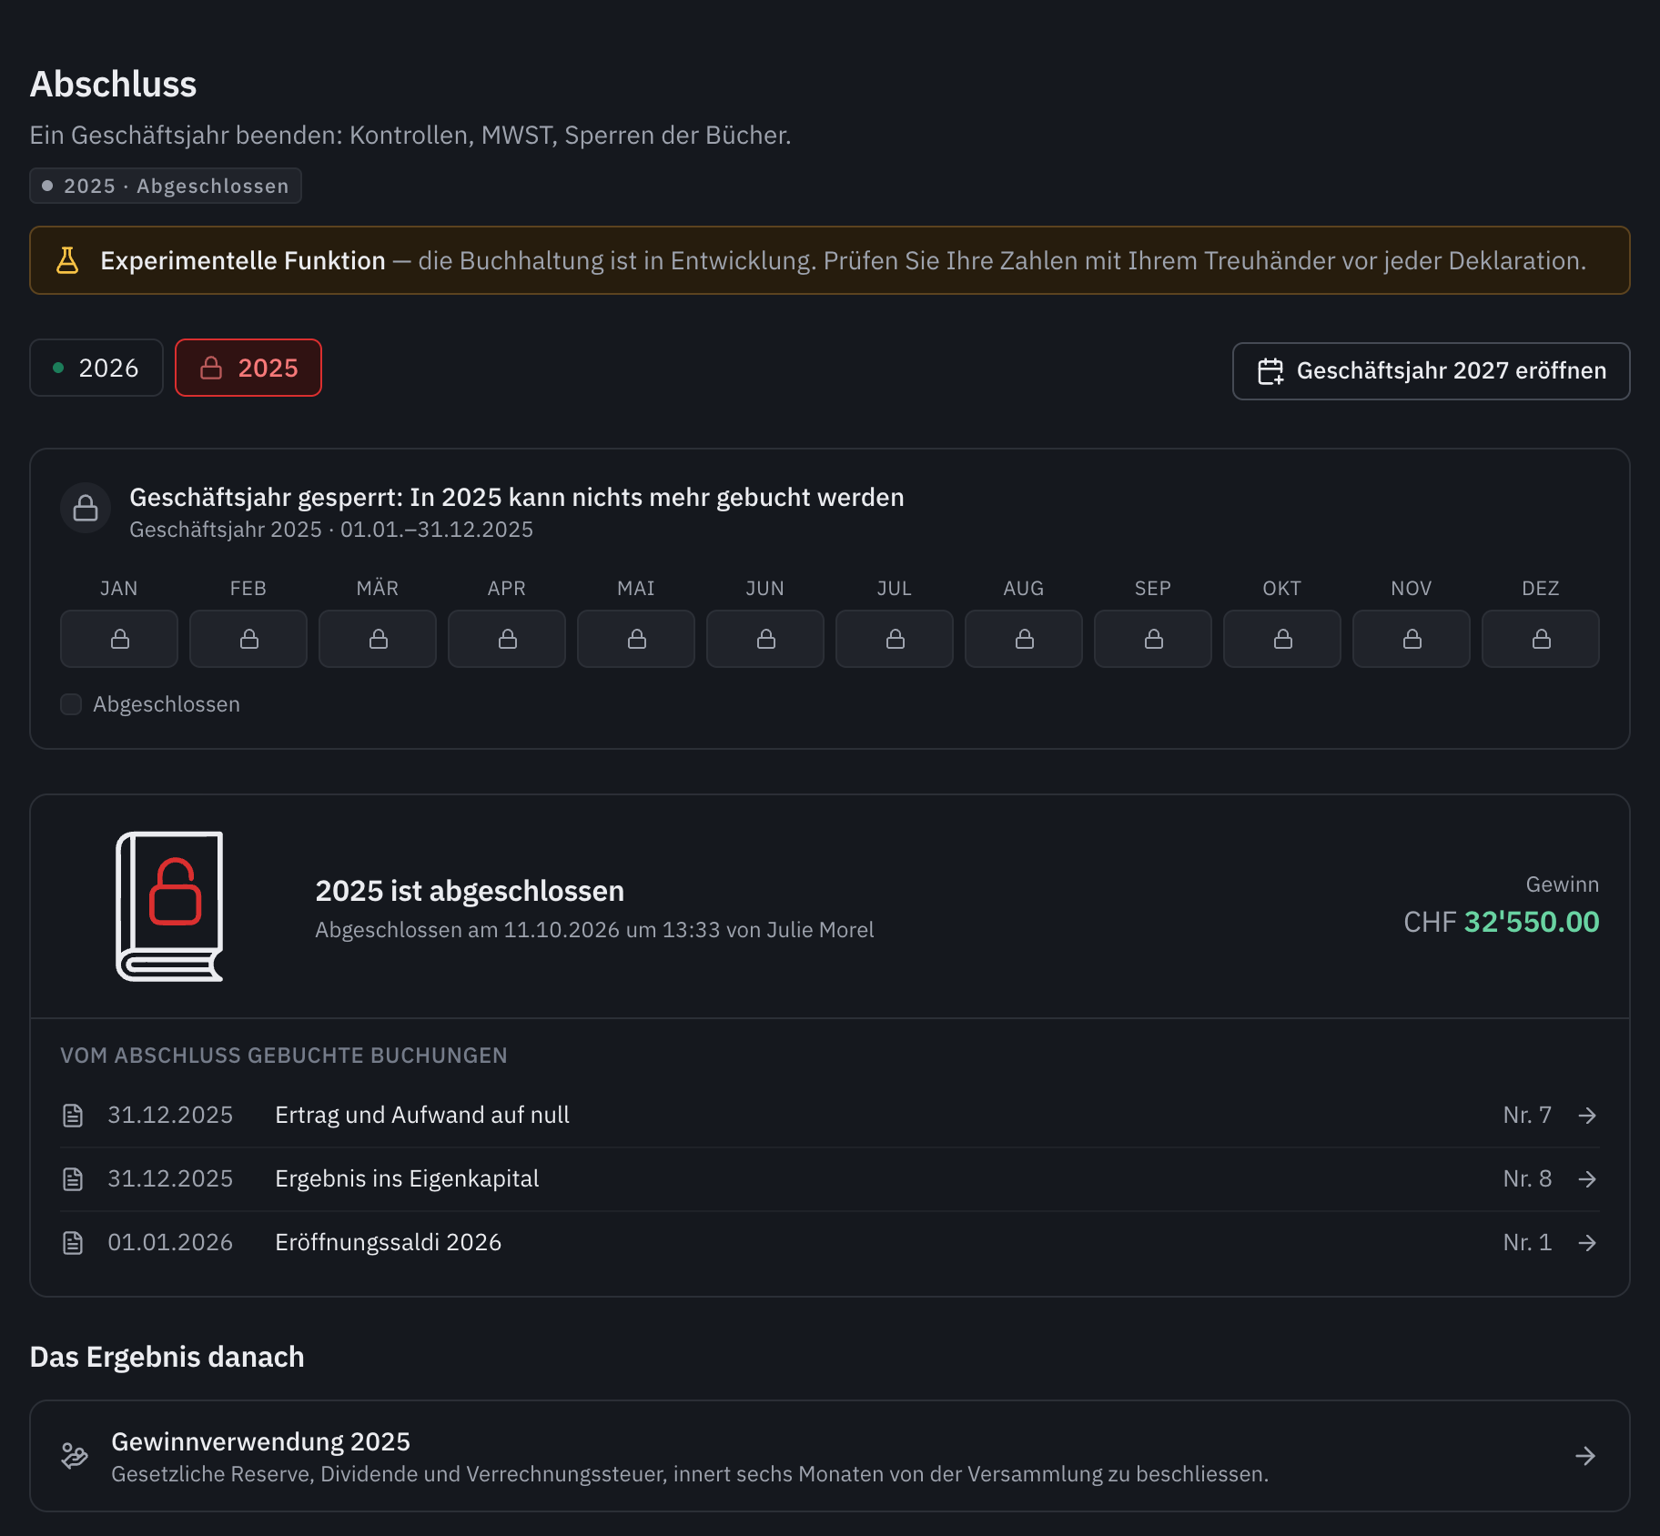Screen dimensions: 1660x1536
Task: Click the Gewinn amount CHF 32'550.00
Action: click(1502, 922)
